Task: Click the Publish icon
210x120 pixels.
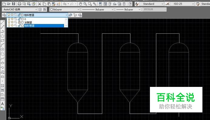Action: 29,4
